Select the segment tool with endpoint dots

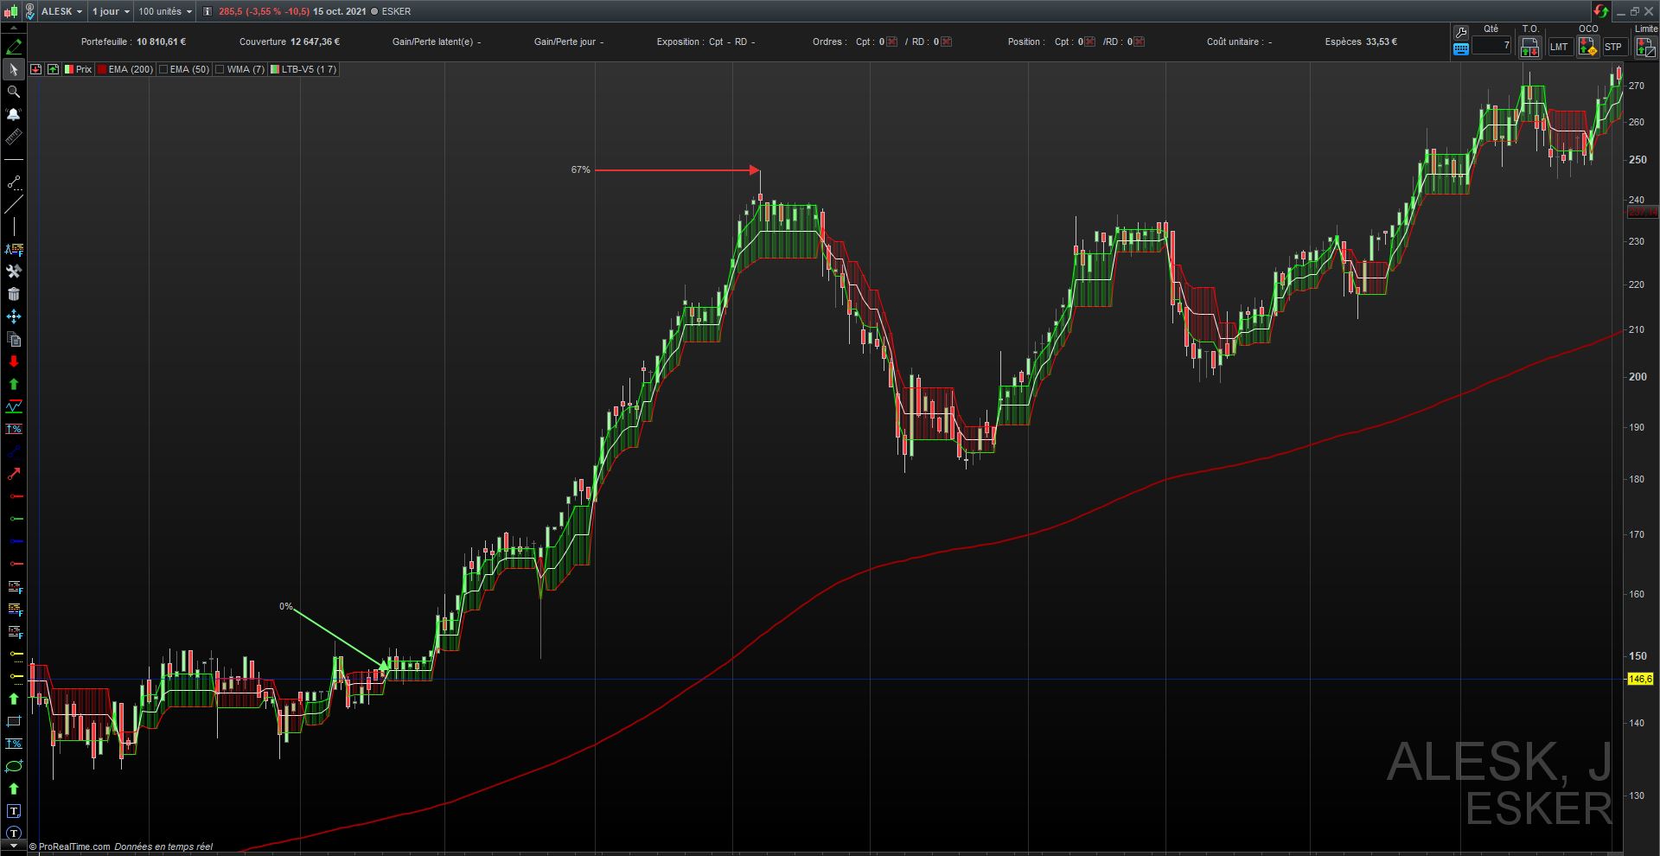14,182
